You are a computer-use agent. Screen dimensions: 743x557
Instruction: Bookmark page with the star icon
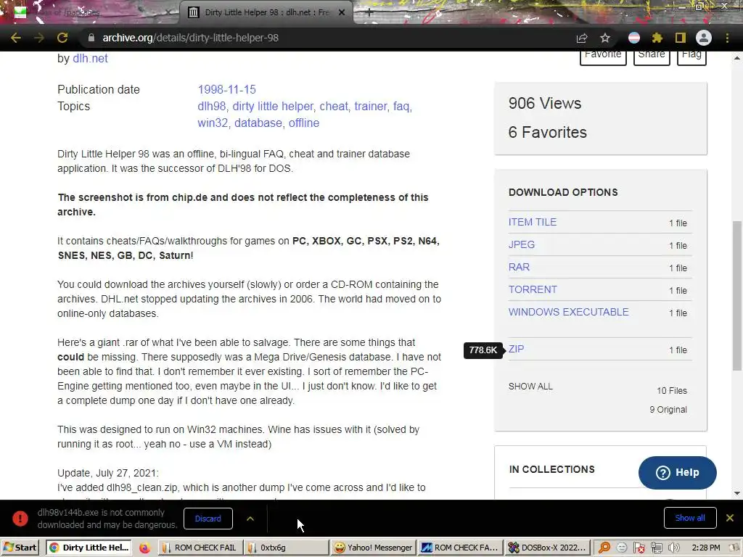tap(604, 38)
